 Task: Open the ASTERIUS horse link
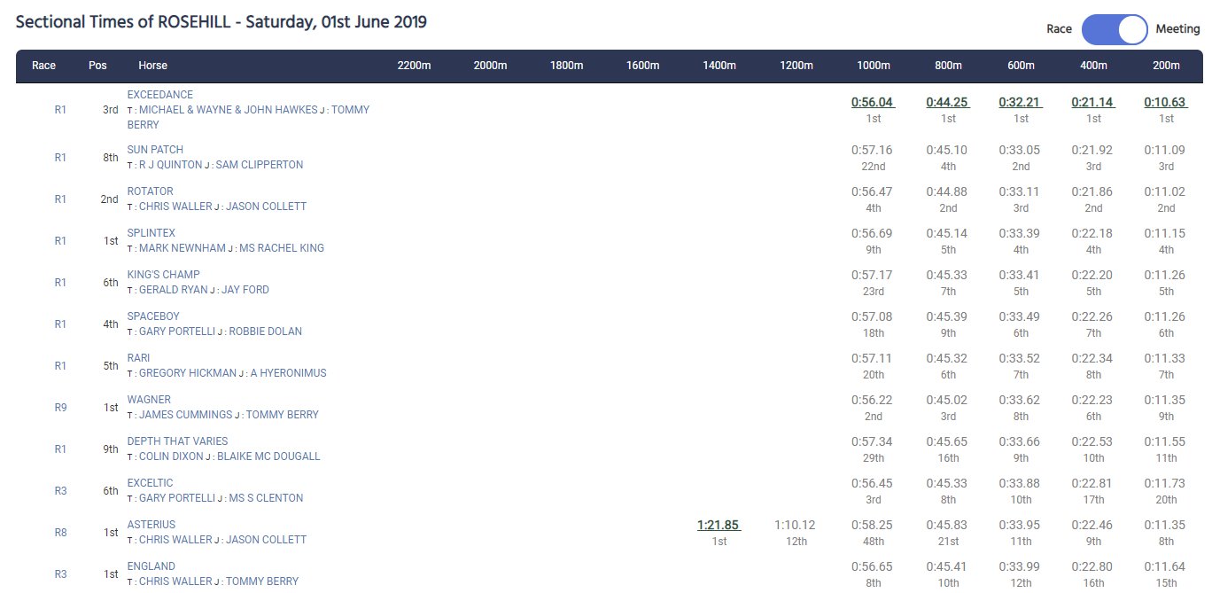(151, 525)
